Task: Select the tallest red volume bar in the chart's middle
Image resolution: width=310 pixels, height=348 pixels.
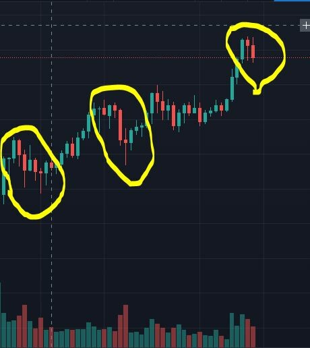Action: pyautogui.click(x=125, y=326)
